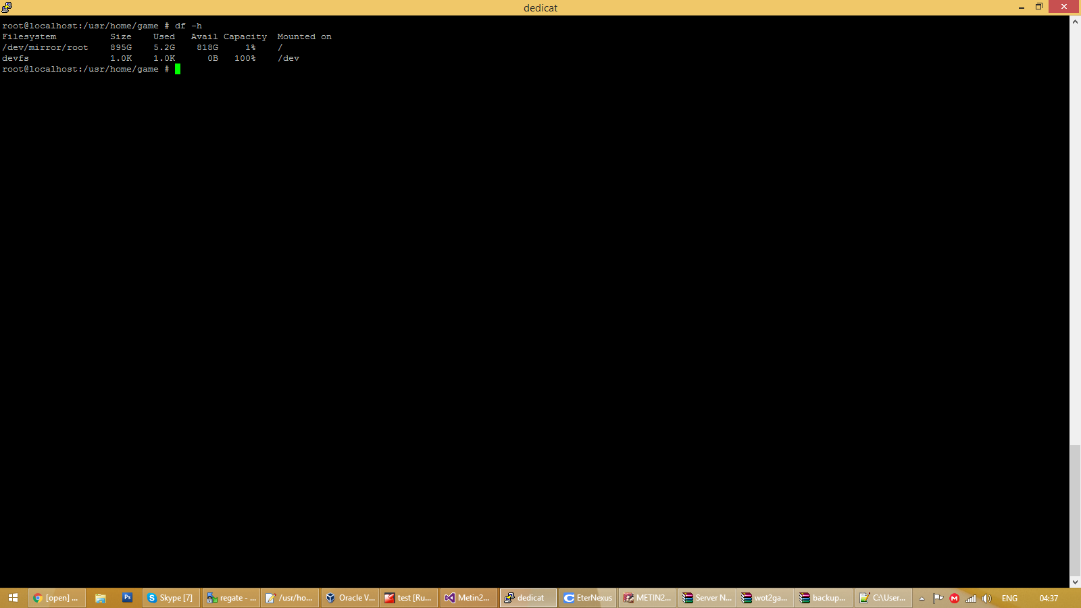Click the "df -h" command text
This screenshot has width=1081, height=608.
click(188, 26)
